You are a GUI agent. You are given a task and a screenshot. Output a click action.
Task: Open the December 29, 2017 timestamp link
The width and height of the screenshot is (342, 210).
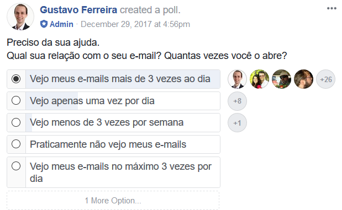[x=135, y=24]
